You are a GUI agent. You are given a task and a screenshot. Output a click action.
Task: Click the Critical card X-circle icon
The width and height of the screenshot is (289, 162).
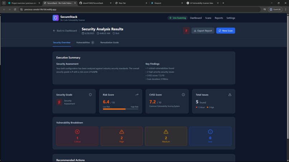click(x=77, y=132)
